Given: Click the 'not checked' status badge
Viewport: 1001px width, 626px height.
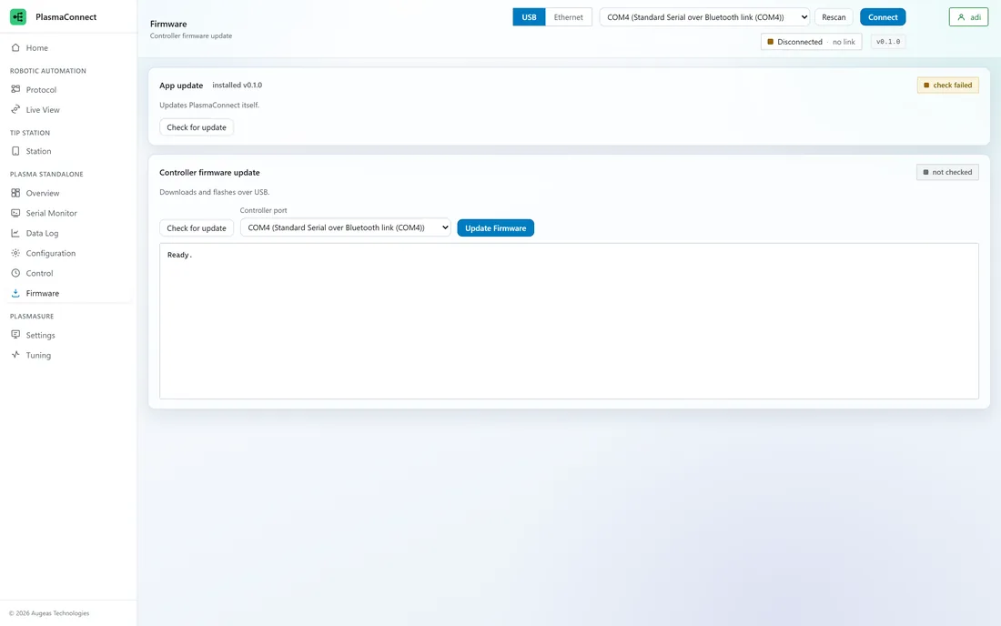Looking at the screenshot, I should (x=947, y=172).
